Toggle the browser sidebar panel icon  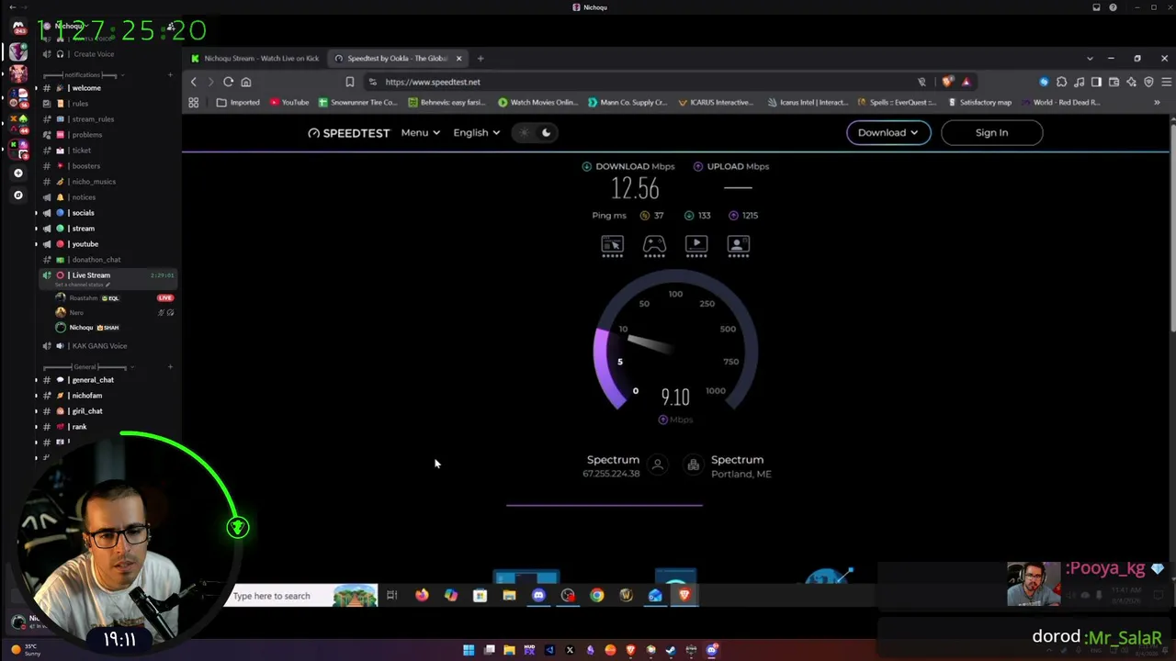pos(1096,82)
